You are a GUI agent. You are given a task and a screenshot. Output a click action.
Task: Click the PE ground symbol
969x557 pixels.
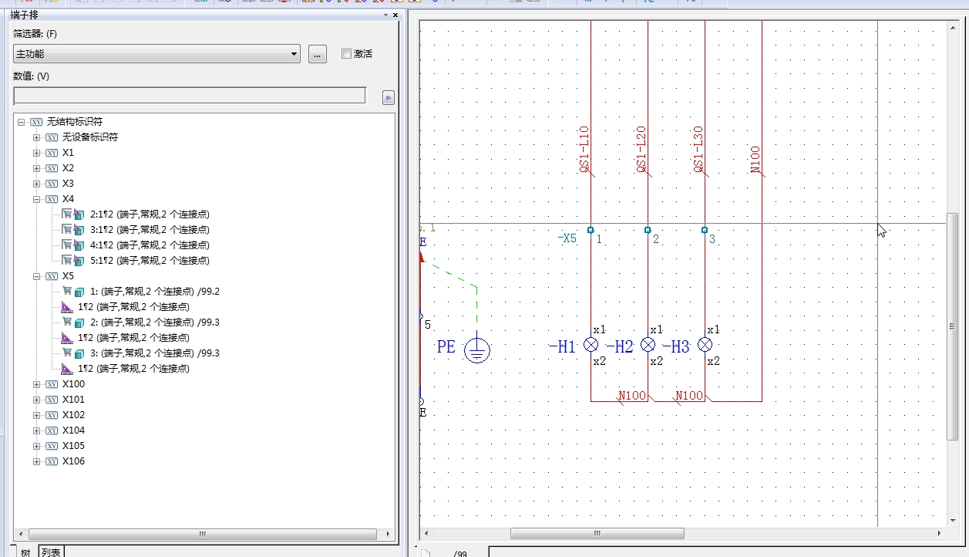coord(477,350)
